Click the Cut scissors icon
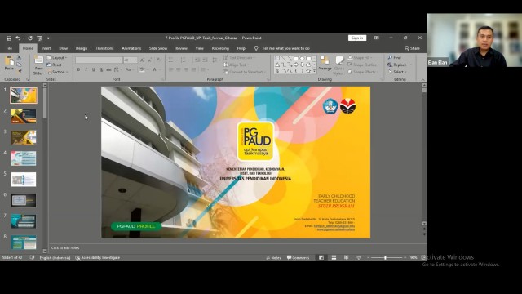The width and height of the screenshot is (522, 294). coord(19,57)
